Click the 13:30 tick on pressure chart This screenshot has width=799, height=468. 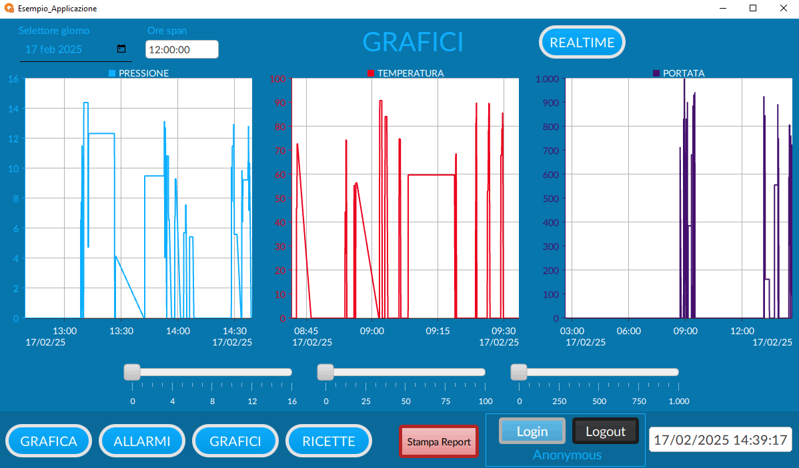click(121, 331)
